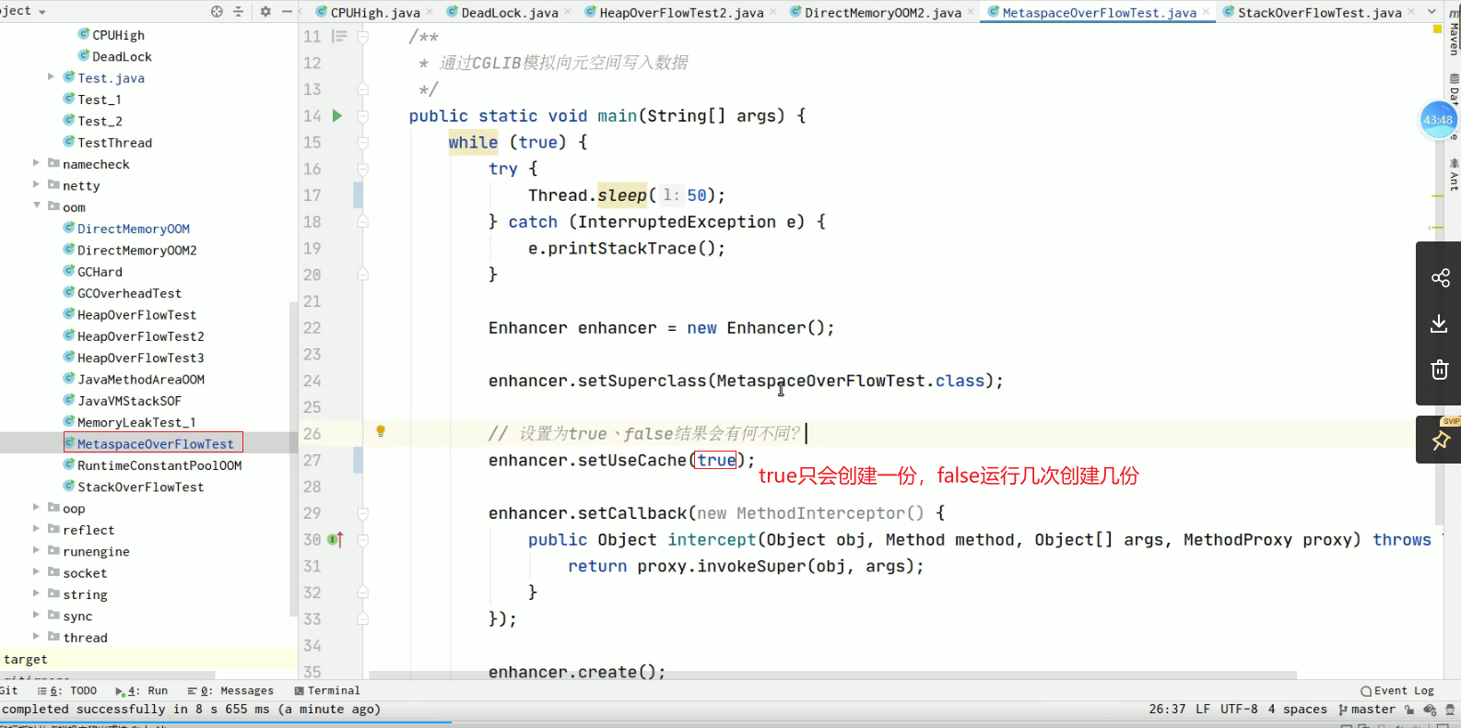
Task: Expand the runengine folder
Action: (x=37, y=550)
